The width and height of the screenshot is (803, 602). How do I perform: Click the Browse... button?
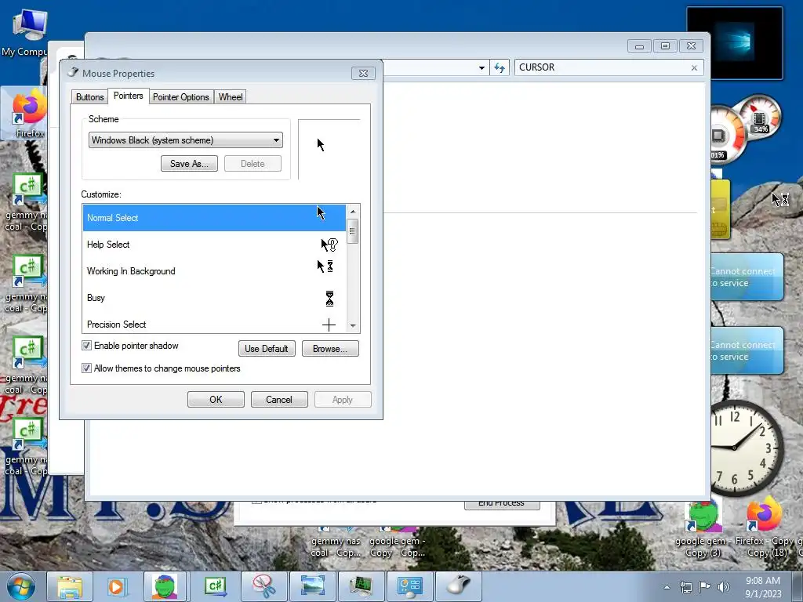(x=330, y=349)
